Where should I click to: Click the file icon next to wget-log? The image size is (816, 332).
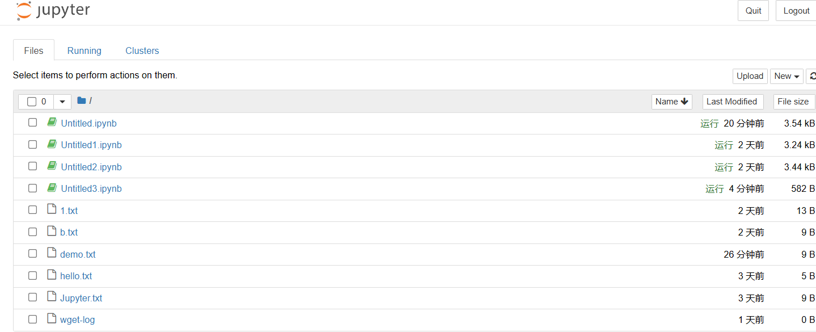click(52, 318)
